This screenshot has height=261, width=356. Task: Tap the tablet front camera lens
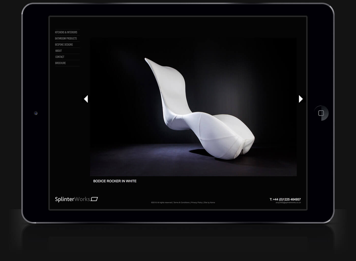pos(36,113)
